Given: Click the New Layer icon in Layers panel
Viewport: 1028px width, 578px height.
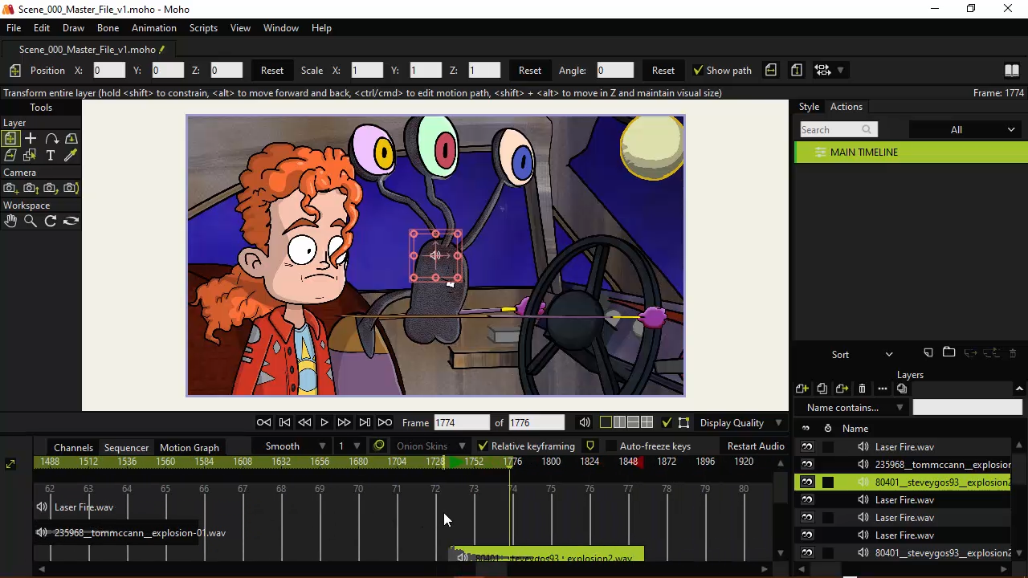Looking at the screenshot, I should 802,389.
